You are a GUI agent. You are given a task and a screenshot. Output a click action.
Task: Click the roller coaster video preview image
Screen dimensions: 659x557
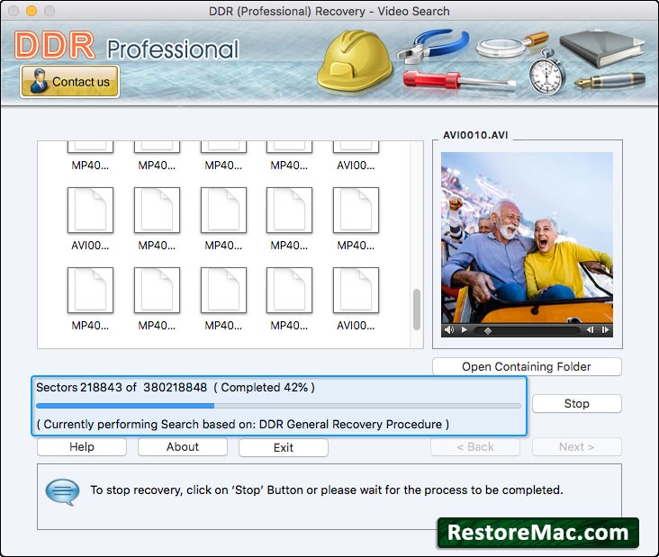coord(527,238)
